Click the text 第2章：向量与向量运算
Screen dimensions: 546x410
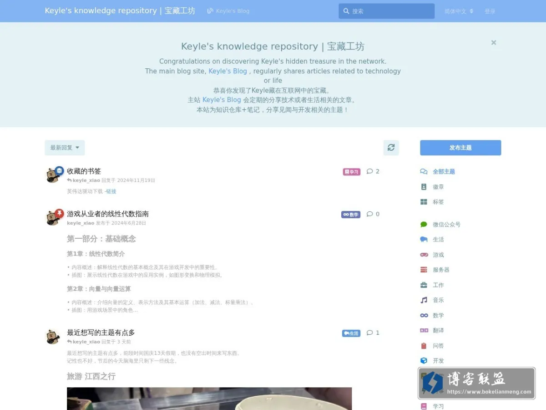[99, 289]
